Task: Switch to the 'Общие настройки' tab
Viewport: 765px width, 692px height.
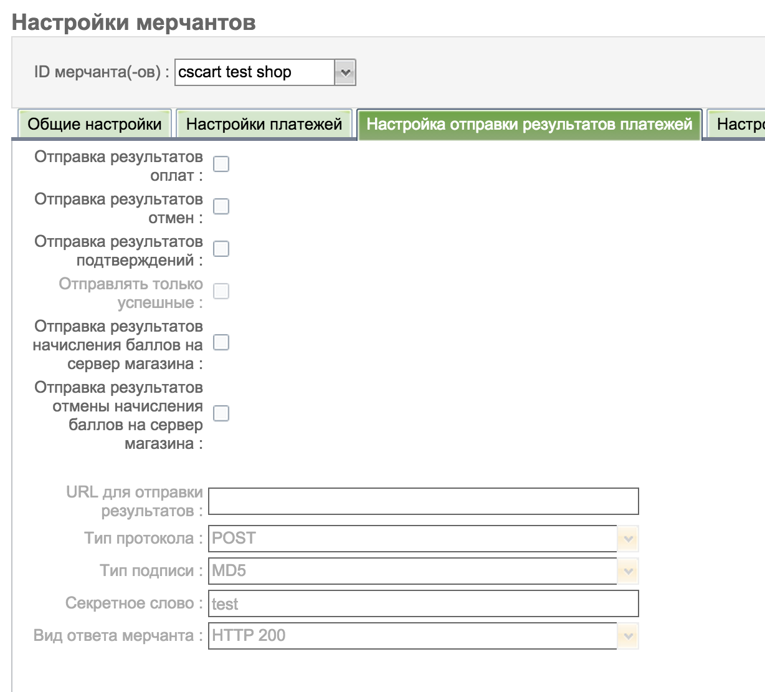Action: coord(95,124)
